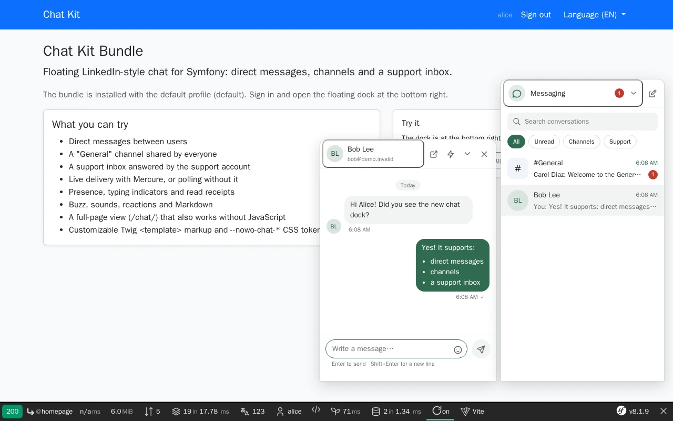The height and width of the screenshot is (421, 673).
Task: Open the 71 ms performance panel in the toolbar
Action: [345, 412]
